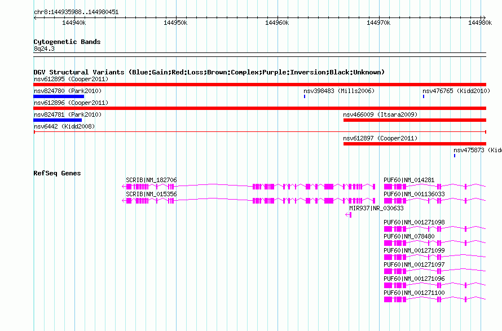Click the nsv612896 (Cooper2011) red bar
The image size is (502, 331).
(x=259, y=108)
